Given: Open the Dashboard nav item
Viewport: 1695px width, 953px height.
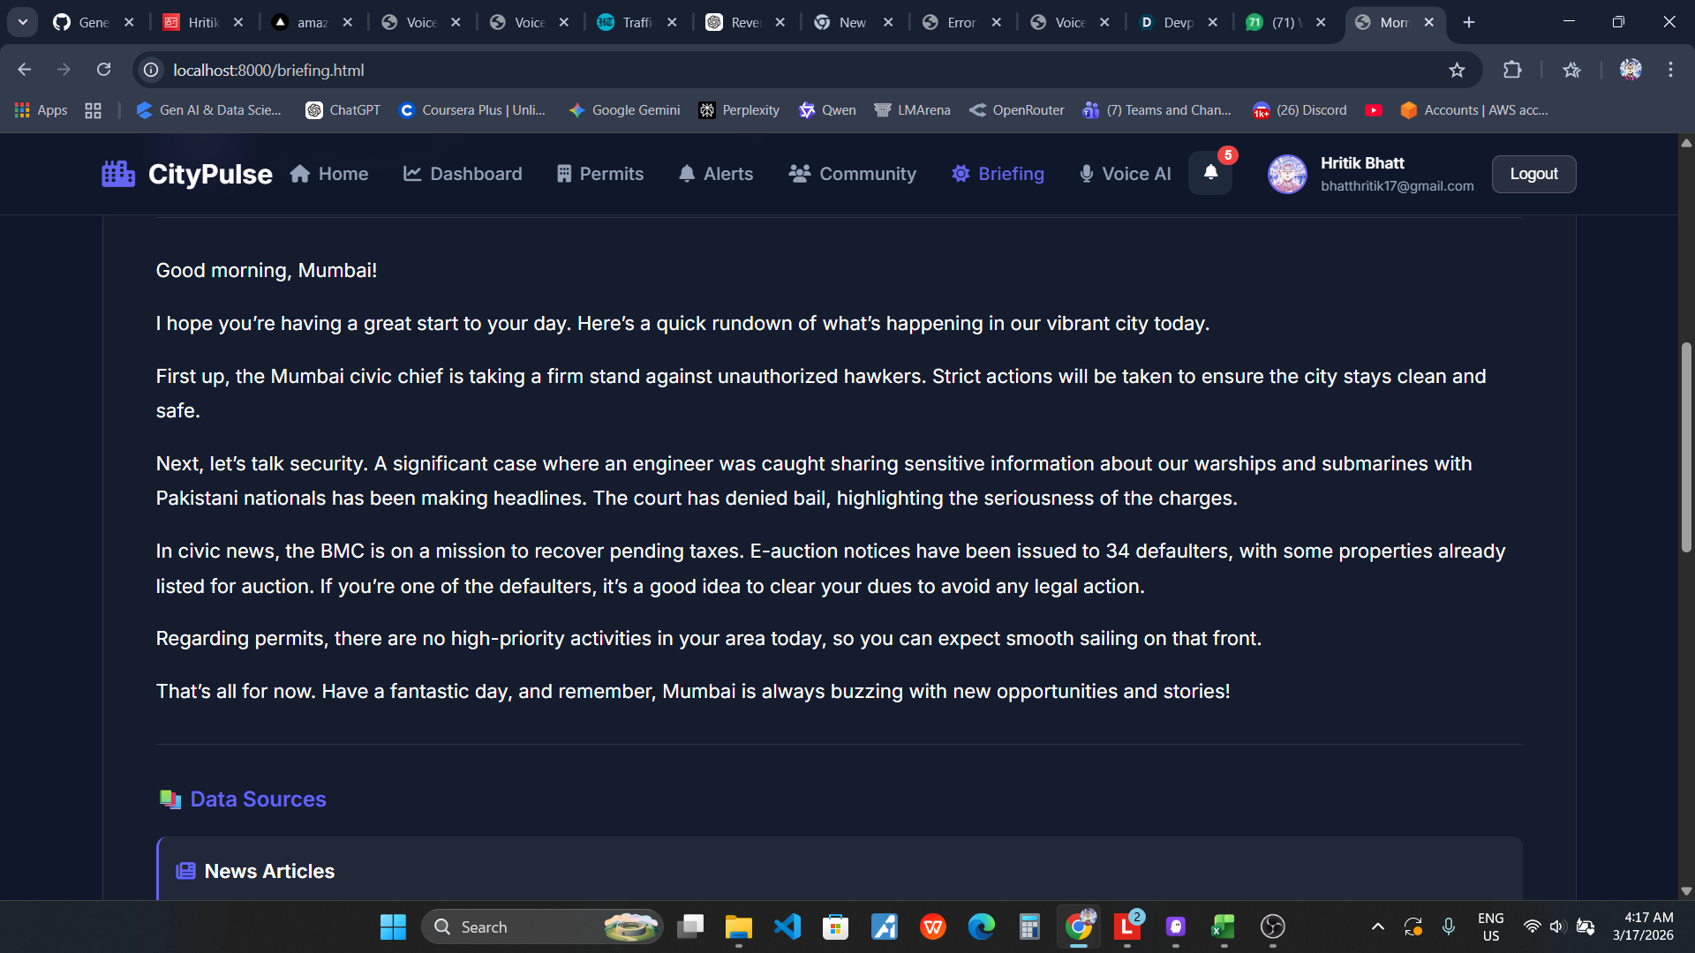Looking at the screenshot, I should (x=463, y=174).
